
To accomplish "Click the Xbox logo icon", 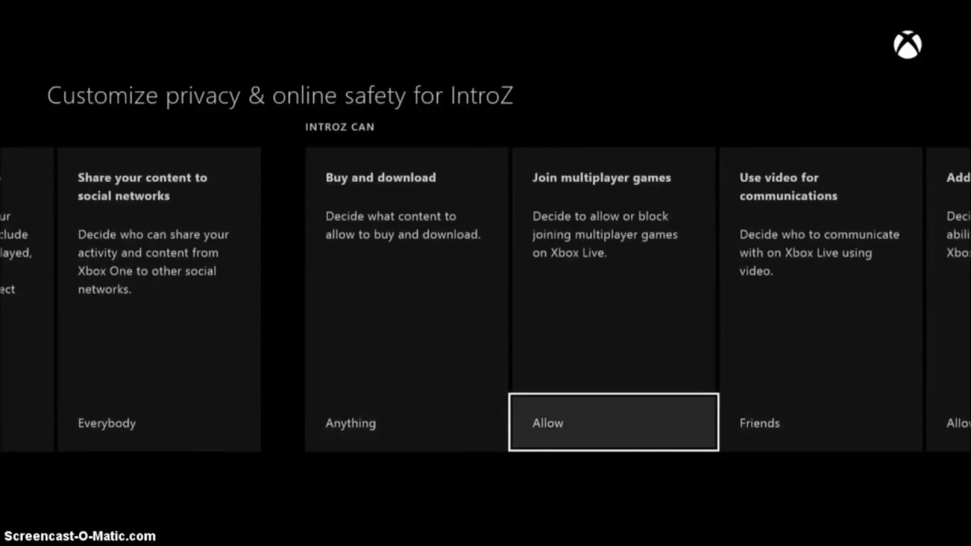I will coord(907,45).
